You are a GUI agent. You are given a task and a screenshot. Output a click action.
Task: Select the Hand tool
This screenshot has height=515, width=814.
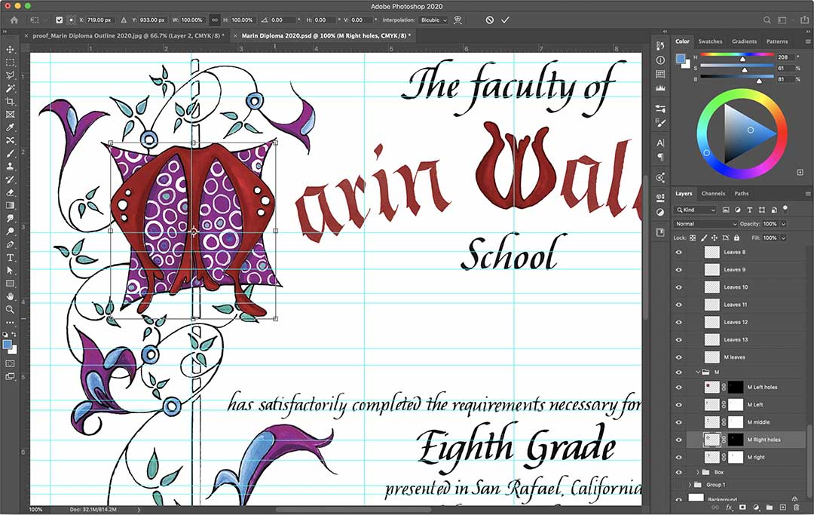pos(10,296)
